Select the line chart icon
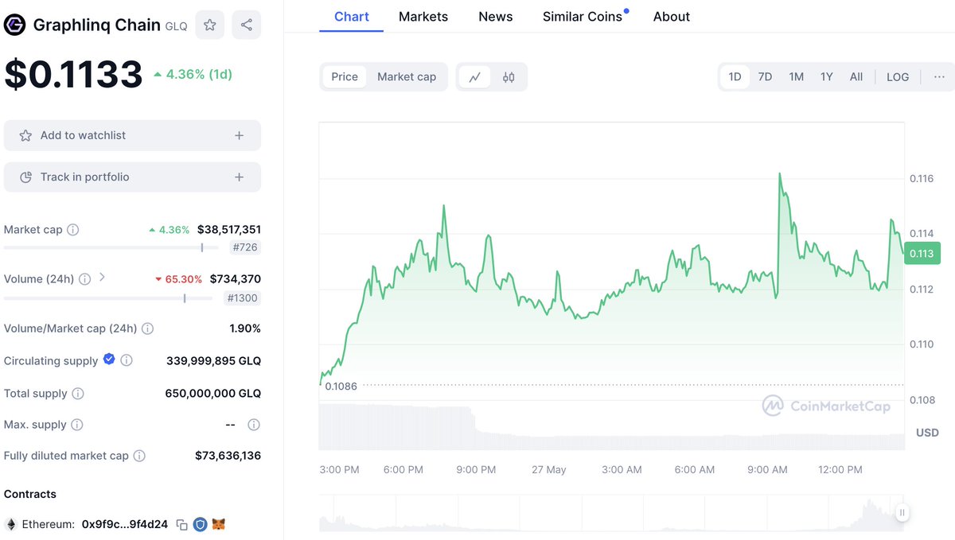The height and width of the screenshot is (540, 955). pyautogui.click(x=475, y=76)
